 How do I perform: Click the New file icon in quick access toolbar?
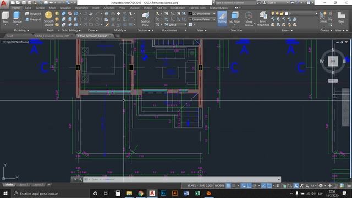click(13, 3)
